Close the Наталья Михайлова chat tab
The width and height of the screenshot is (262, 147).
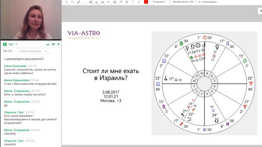(45, 51)
